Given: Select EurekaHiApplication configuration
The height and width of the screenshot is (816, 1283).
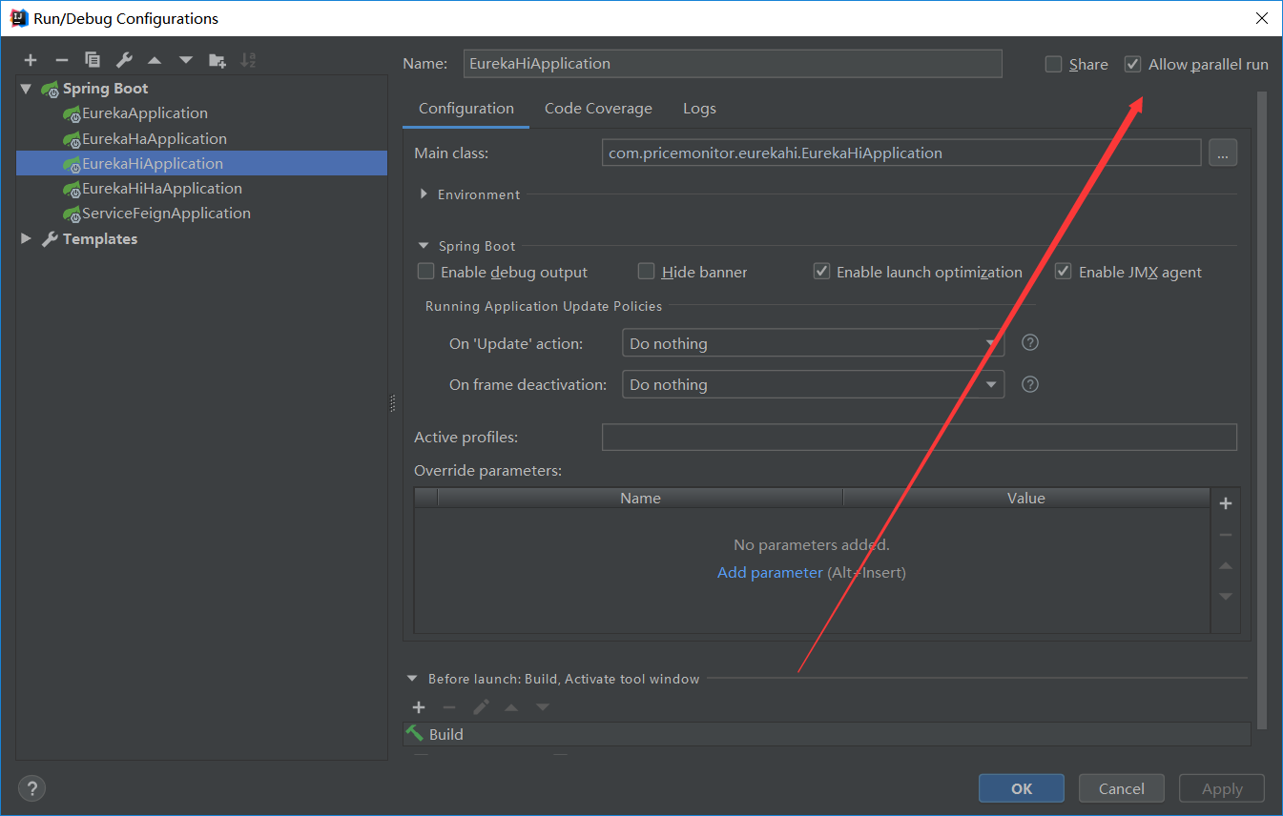Looking at the screenshot, I should coord(201,163).
